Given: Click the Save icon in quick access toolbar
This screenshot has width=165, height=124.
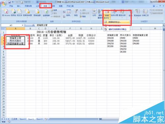Looking at the screenshot, I should pyautogui.click(x=10, y=2).
